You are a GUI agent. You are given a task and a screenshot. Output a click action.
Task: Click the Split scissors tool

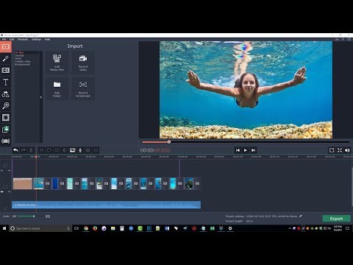[x=41, y=150]
